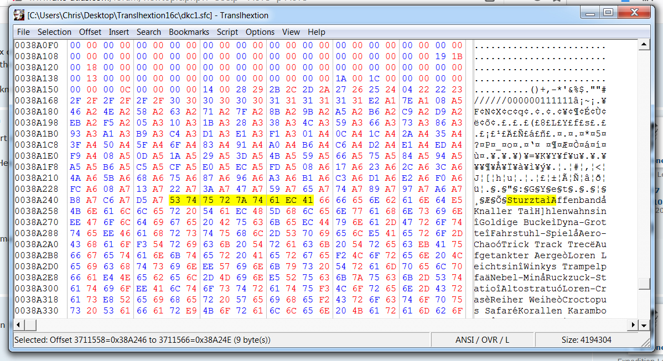Open the Insert menu

pos(119,32)
